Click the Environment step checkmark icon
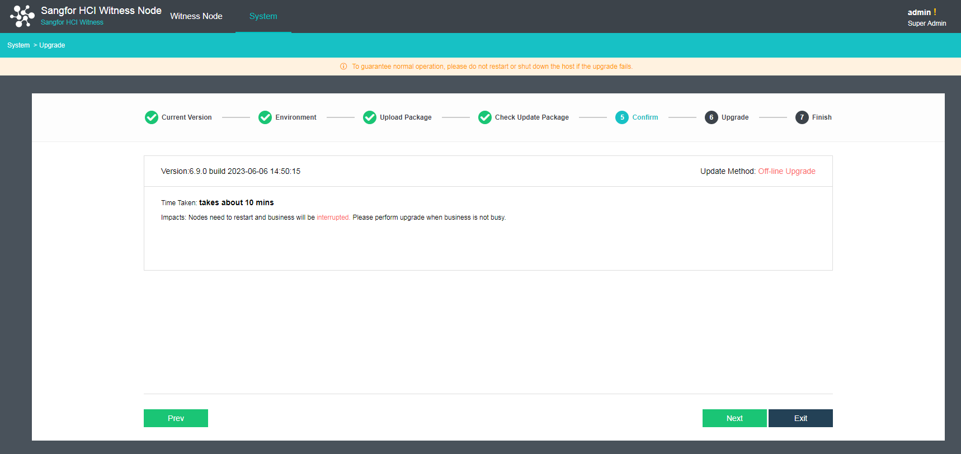The width and height of the screenshot is (961, 454). point(265,117)
